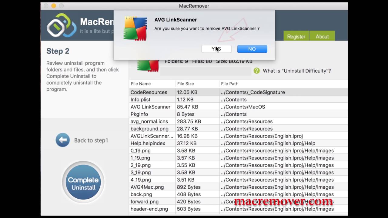Screen dimensions: 388x218
Task: Go to 'Back to step1' link
Action: click(x=91, y=140)
